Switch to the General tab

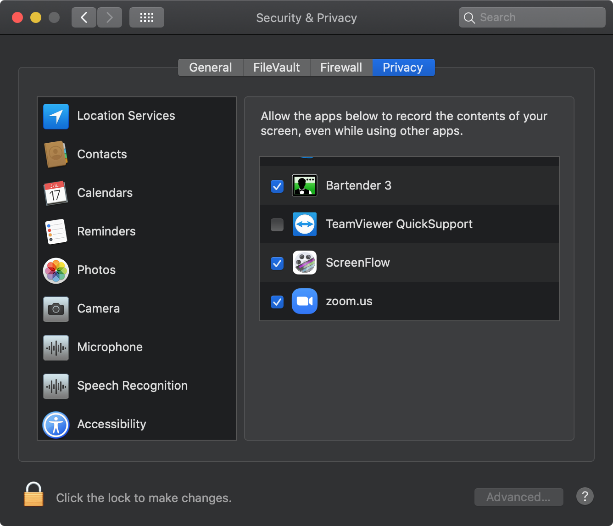(x=211, y=67)
